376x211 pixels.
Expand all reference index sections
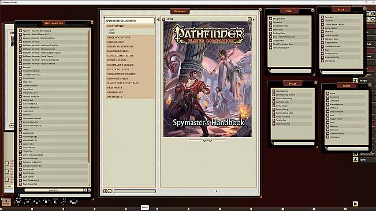(105, 191)
